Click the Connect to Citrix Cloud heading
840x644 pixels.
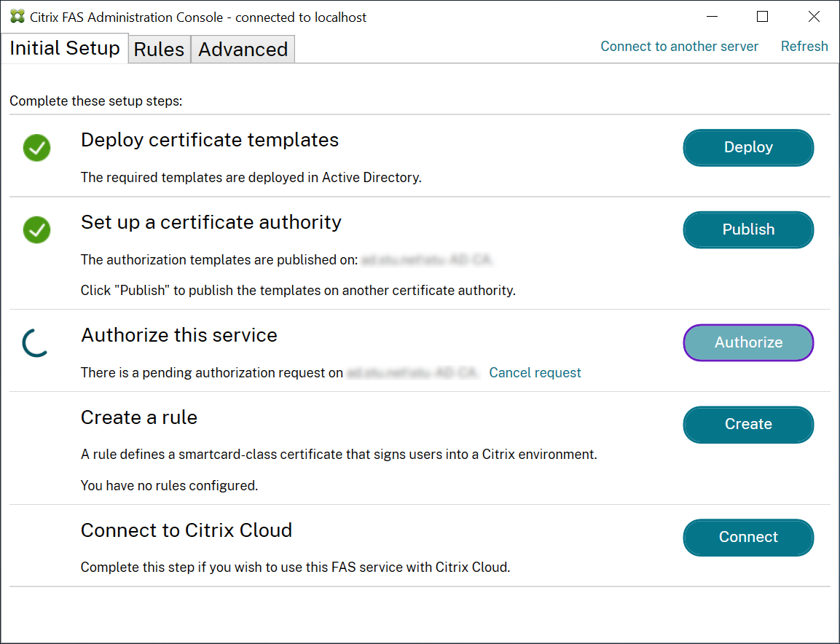[x=187, y=530]
